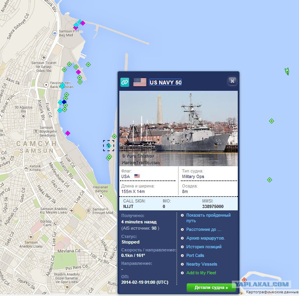Click the Katolik Kilisesi church icon

coord(26,168)
